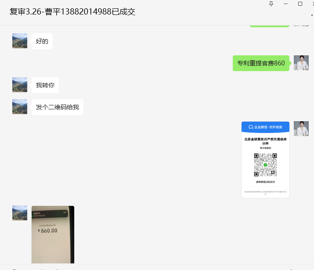Maximize the chat window

300,4
